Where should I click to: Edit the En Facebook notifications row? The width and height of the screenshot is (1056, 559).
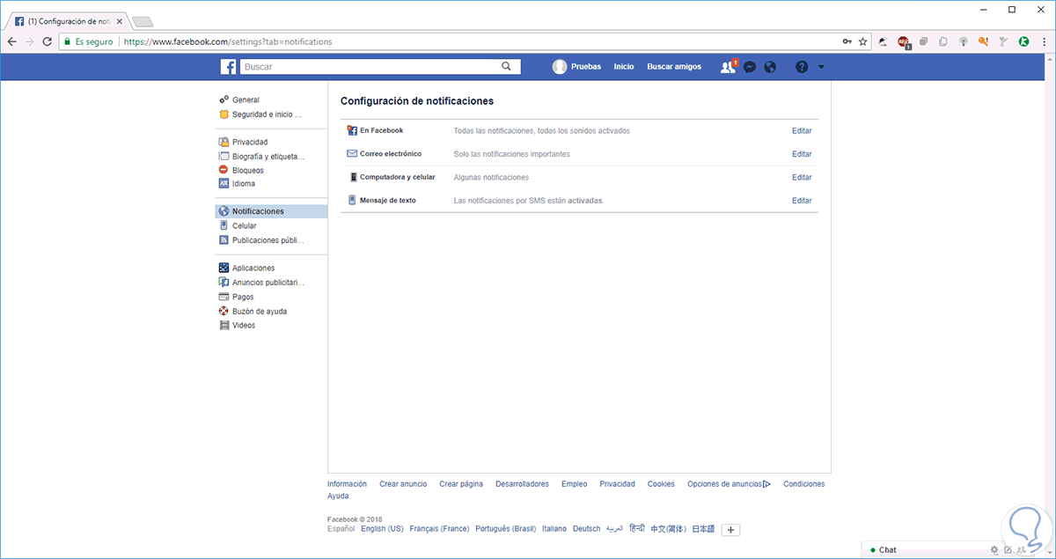pyautogui.click(x=802, y=130)
